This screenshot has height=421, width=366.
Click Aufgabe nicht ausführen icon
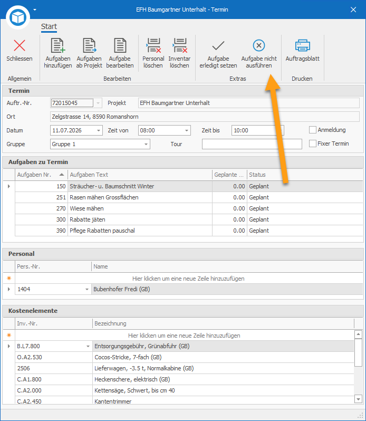tap(259, 45)
